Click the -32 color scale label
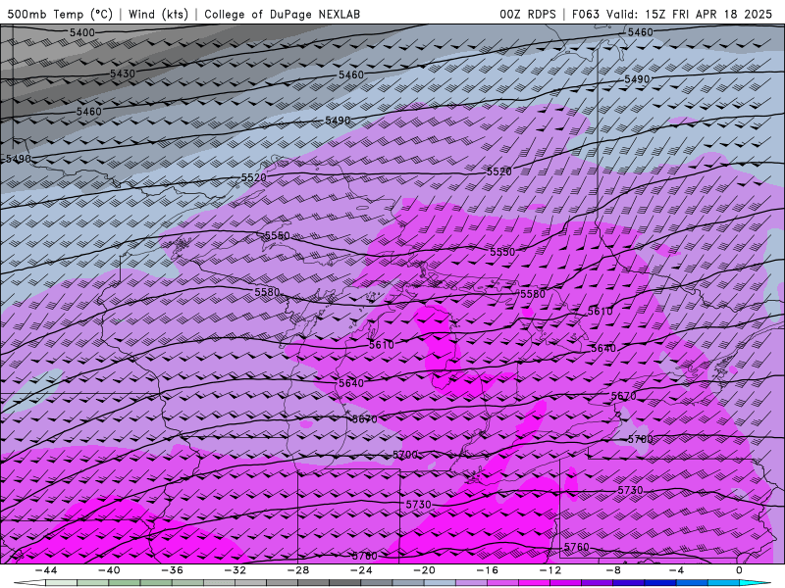Screen dimensions: 785x588 click(x=235, y=570)
